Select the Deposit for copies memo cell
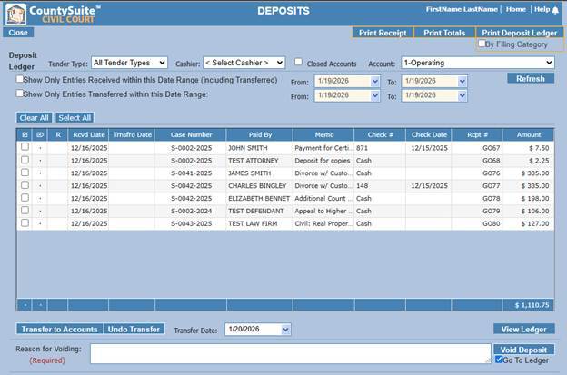The height and width of the screenshot is (375, 567). 323,161
